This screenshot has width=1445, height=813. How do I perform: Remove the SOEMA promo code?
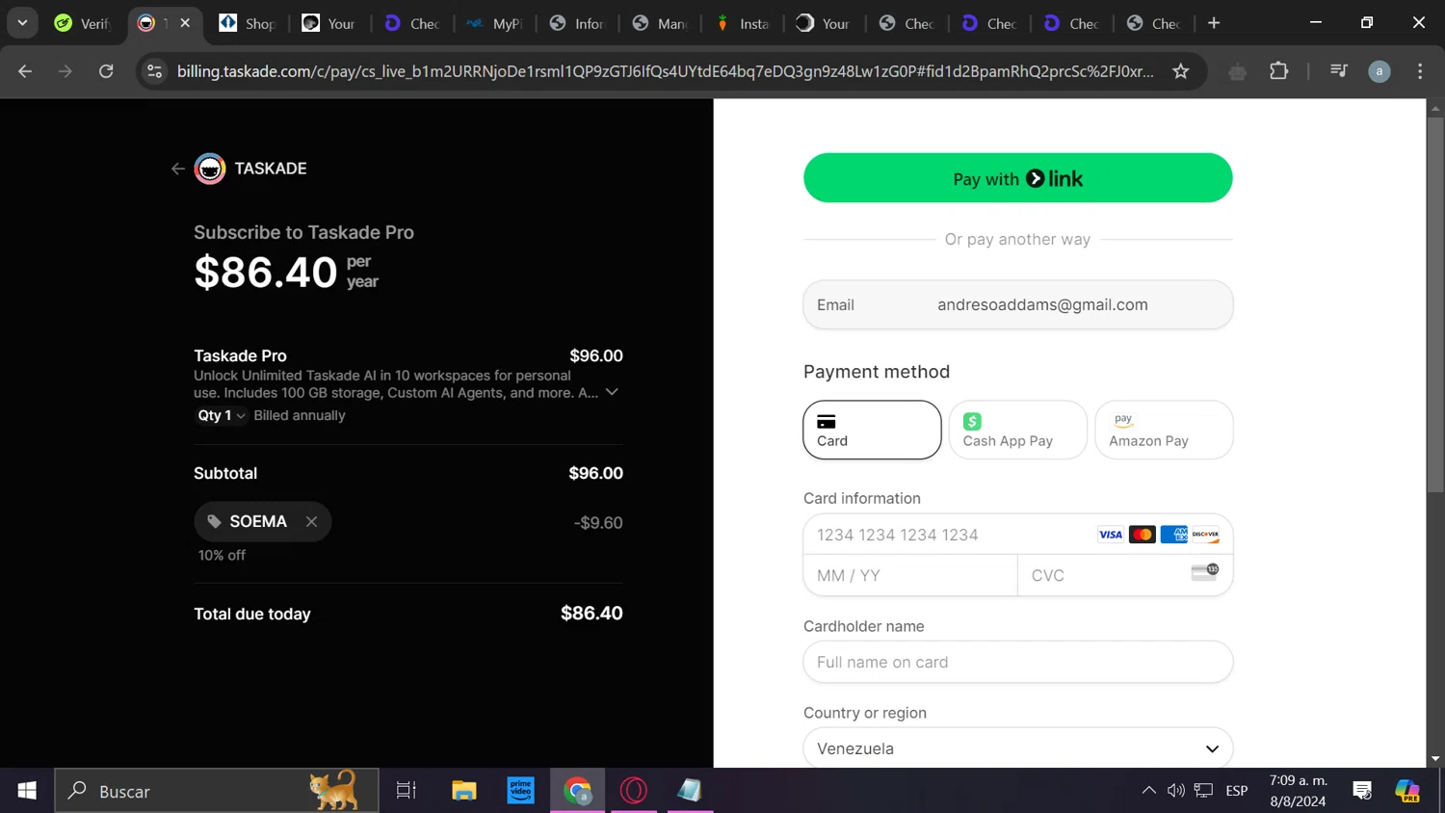point(311,521)
